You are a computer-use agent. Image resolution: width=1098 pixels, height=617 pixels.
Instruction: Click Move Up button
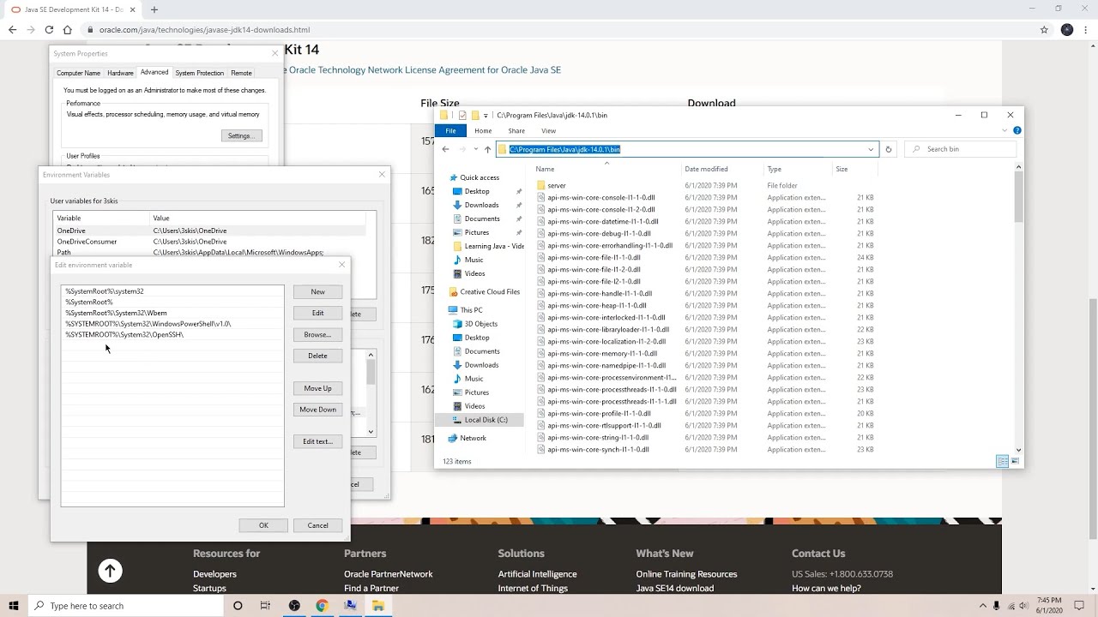tap(317, 388)
